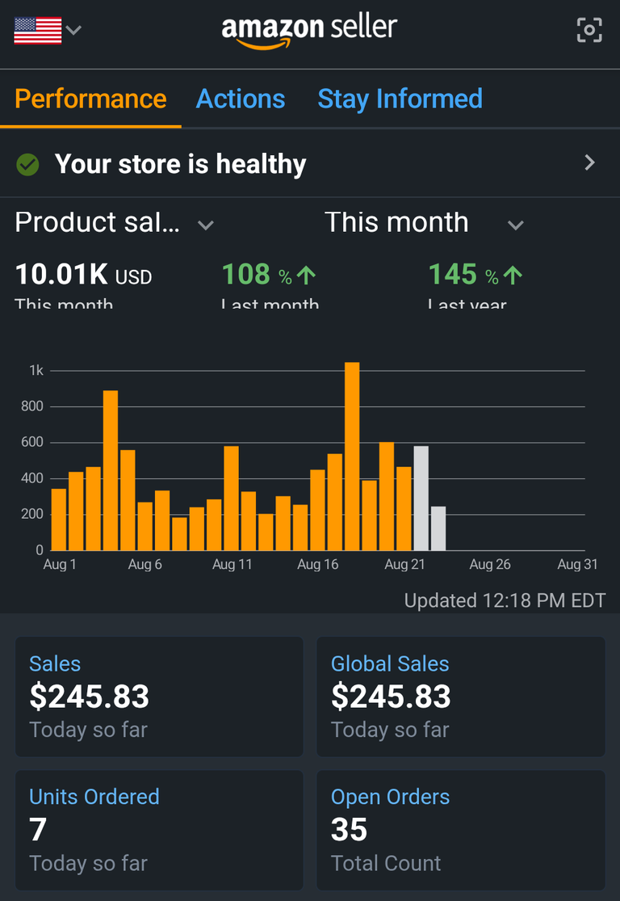Viewport: 620px width, 901px height.
Task: Tap the US flag marketplace icon
Action: point(38,31)
